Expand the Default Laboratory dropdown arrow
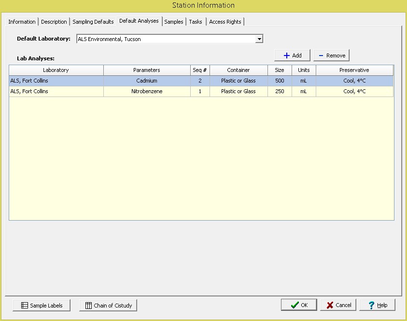The image size is (407, 321). [x=259, y=39]
